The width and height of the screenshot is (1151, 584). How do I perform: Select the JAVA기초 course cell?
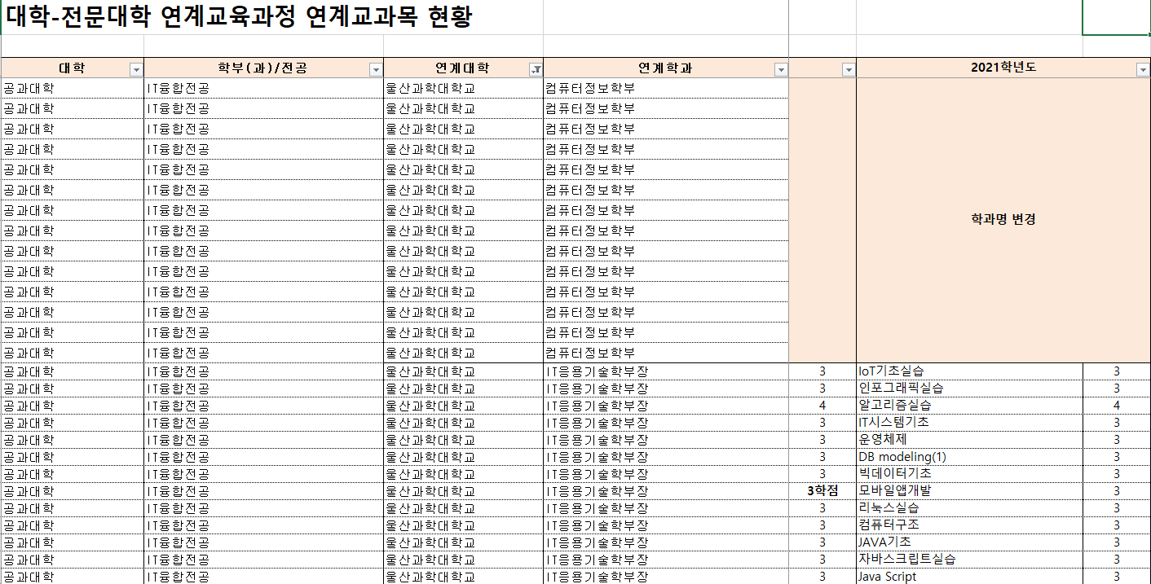click(x=969, y=542)
